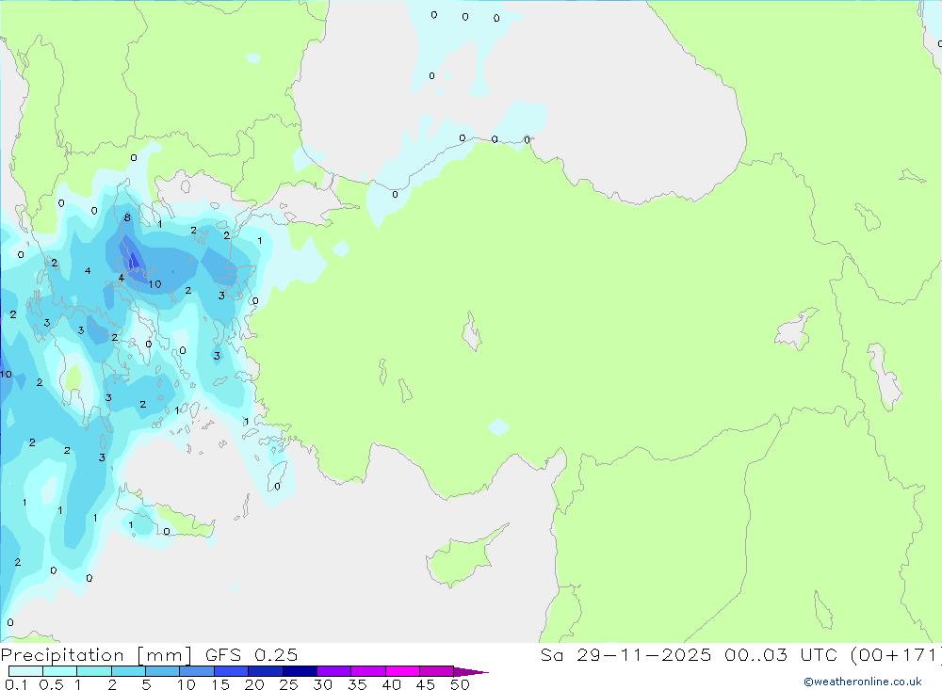Pick the 40–45 mm magenta legend box
The width and height of the screenshot is (942, 690).
[x=402, y=671]
